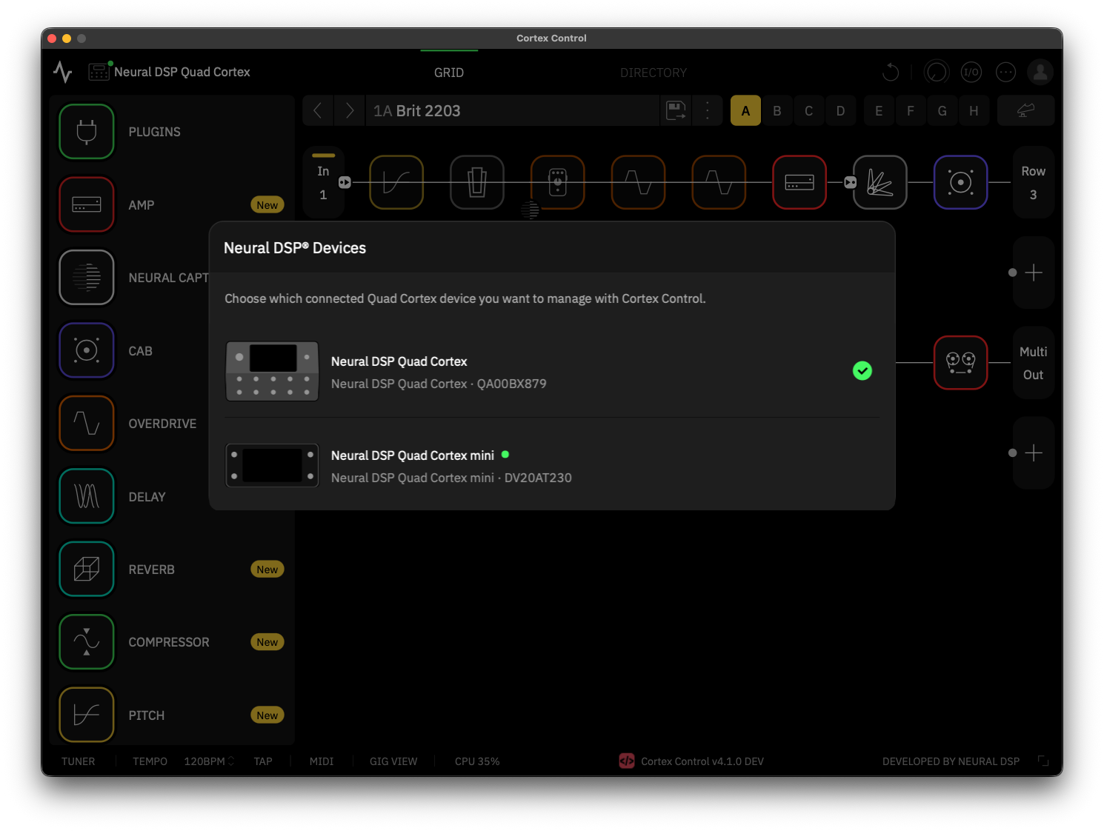Select the wah pedal block in the grid
The height and width of the screenshot is (831, 1104).
pos(477,182)
